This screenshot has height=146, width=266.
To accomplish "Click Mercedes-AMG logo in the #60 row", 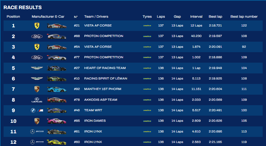I will (x=37, y=142).
